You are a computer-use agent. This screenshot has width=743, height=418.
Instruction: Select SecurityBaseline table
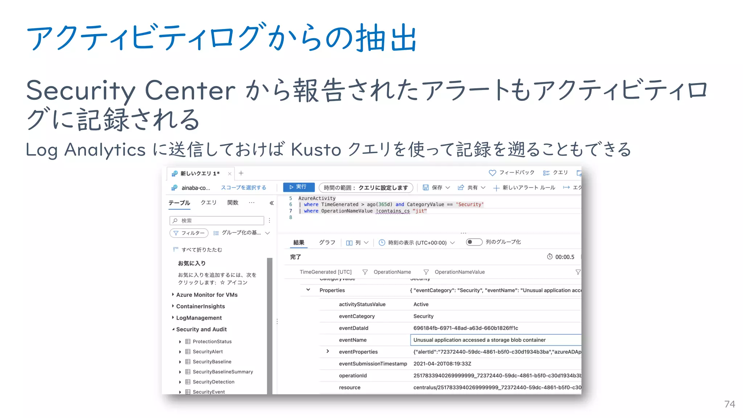click(212, 362)
